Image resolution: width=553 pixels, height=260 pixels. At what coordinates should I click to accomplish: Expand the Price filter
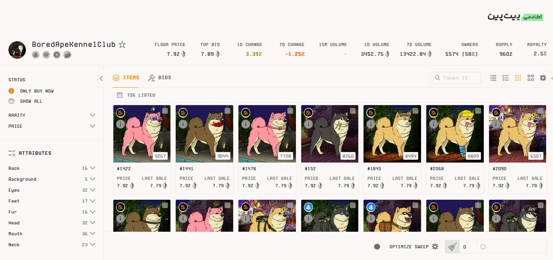pos(52,126)
